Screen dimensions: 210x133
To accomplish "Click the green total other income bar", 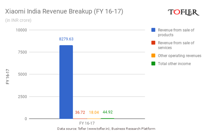I will point(107,118).
